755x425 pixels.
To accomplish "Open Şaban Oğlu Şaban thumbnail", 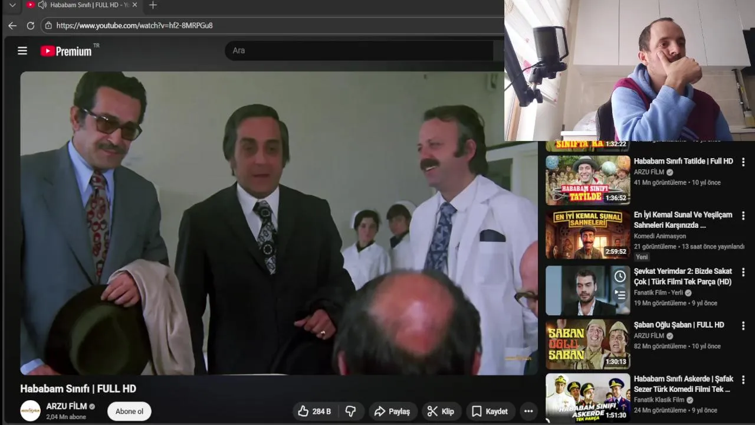I will [x=587, y=344].
